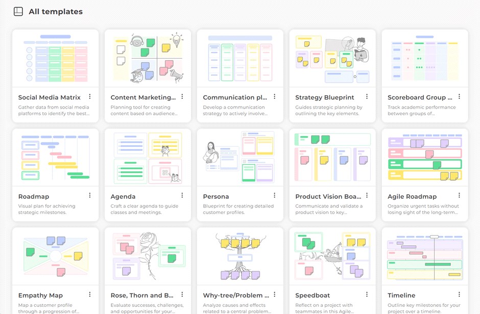The height and width of the screenshot is (314, 480).
Task: Click the Strategy Blueprint title
Action: point(324,97)
